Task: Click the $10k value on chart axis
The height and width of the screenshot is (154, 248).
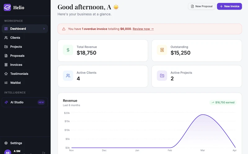Action: pos(67,130)
